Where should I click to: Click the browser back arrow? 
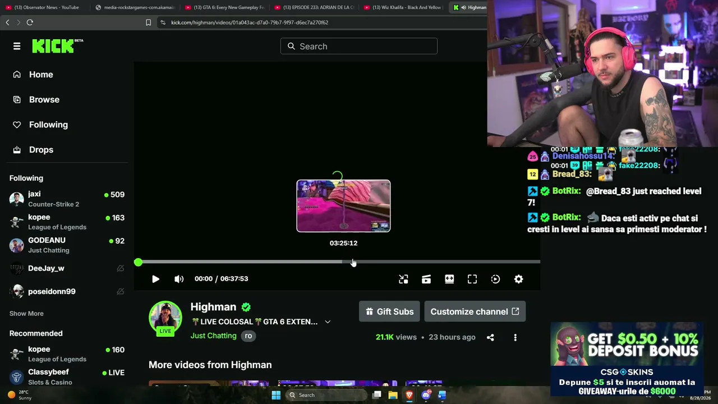pyautogui.click(x=7, y=22)
